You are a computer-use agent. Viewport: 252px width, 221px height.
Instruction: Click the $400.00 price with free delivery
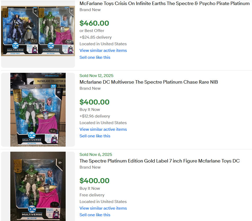pyautogui.click(x=94, y=181)
